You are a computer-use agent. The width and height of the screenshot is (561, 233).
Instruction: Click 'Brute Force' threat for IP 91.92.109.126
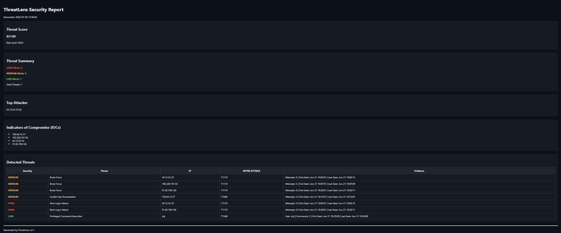click(x=56, y=190)
